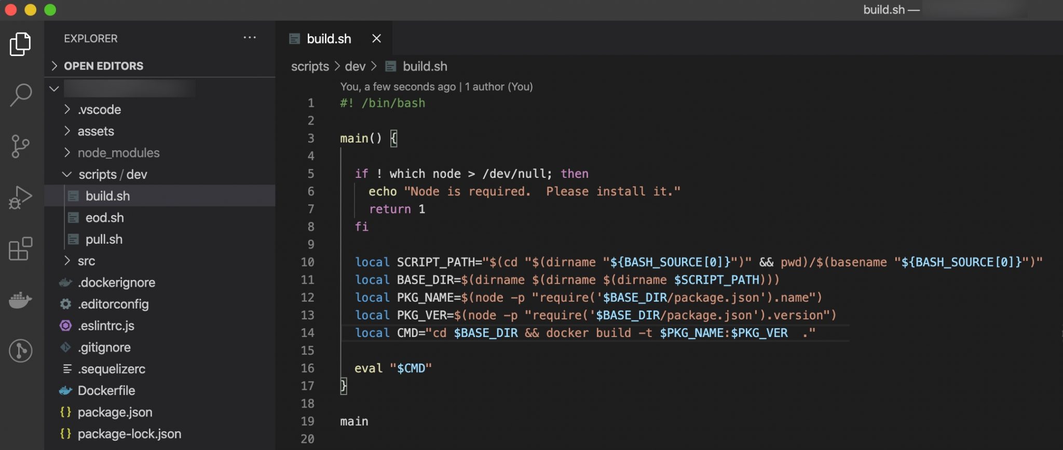Screen dimensions: 1063x450
Task: Click the dev breadcrumb segment
Action: pyautogui.click(x=355, y=66)
